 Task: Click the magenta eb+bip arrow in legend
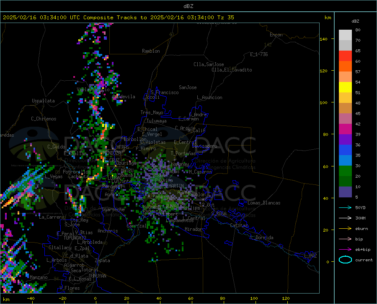pyautogui.click(x=345, y=250)
